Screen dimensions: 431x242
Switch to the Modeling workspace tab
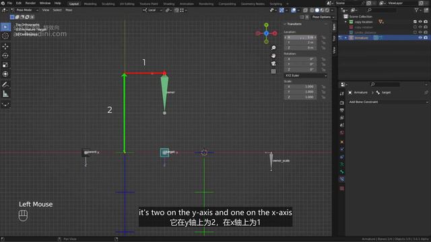[x=90, y=4]
